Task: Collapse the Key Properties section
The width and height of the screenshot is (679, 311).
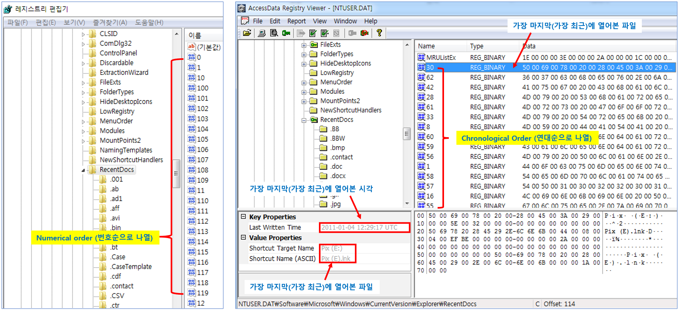Action: [243, 217]
